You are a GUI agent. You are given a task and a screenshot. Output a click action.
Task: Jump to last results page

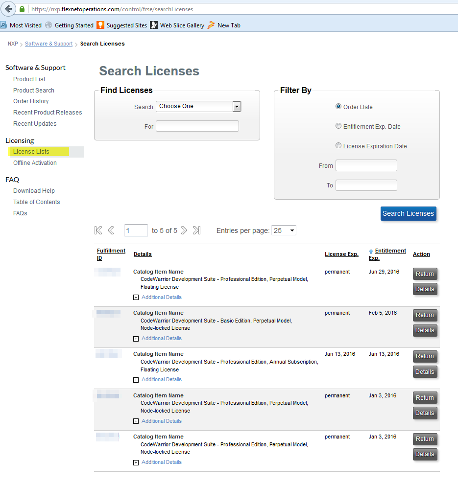[x=196, y=230]
